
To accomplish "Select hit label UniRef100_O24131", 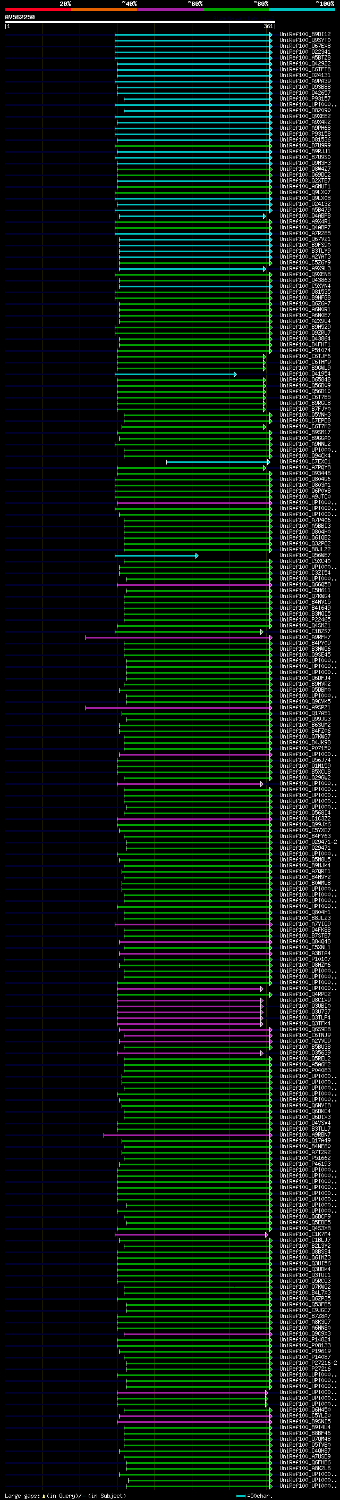I will click(305, 75).
